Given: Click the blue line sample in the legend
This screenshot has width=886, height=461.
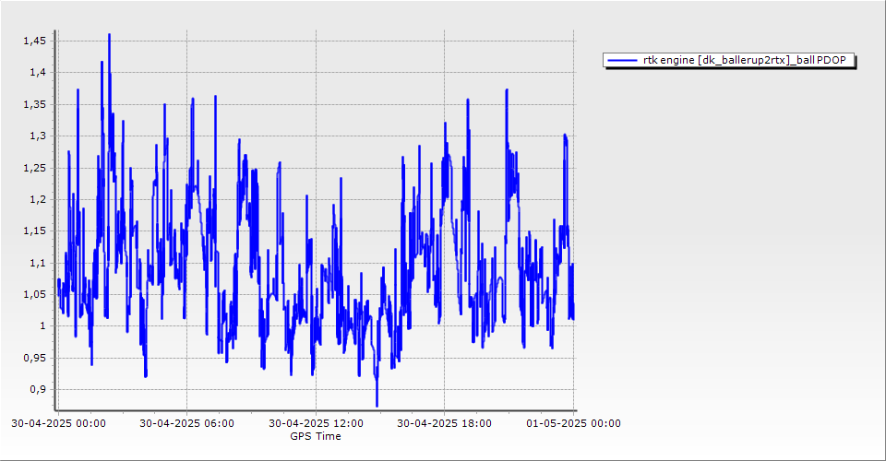Looking at the screenshot, I should pyautogui.click(x=623, y=60).
